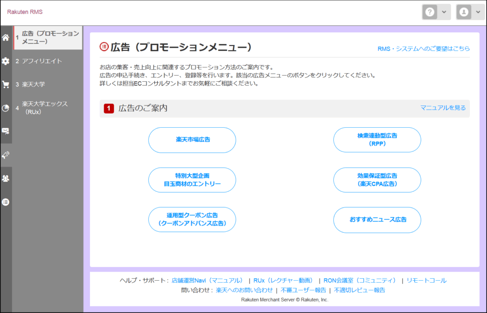Open the home icon in sidebar
This screenshot has width=487, height=313.
click(6, 38)
